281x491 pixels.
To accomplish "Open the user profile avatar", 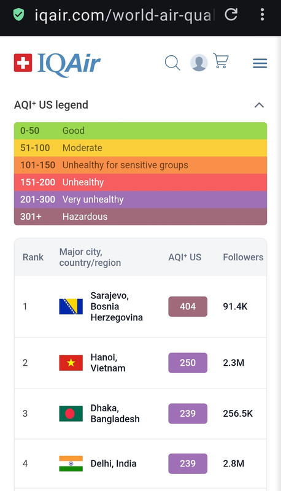I will pyautogui.click(x=199, y=63).
